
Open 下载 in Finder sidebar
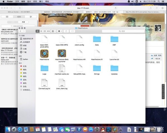click(x=23, y=52)
